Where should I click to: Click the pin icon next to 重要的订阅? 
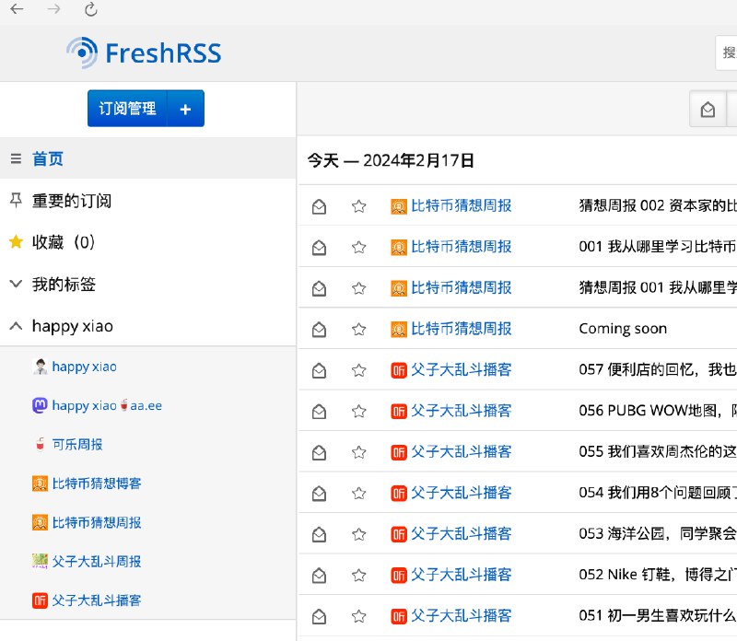(17, 200)
